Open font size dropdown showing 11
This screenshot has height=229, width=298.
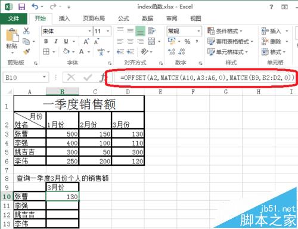(x=108, y=31)
